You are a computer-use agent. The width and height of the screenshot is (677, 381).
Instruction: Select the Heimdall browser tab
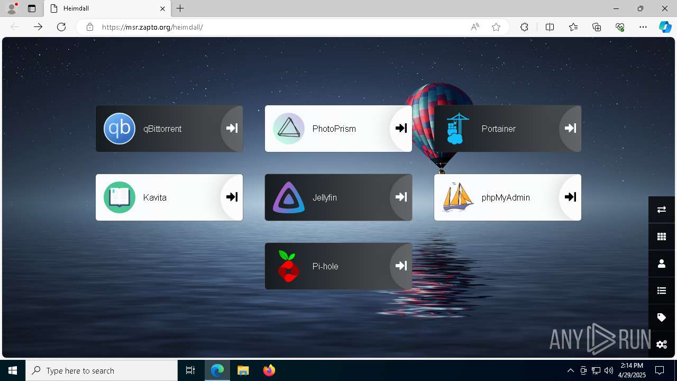coord(107,8)
